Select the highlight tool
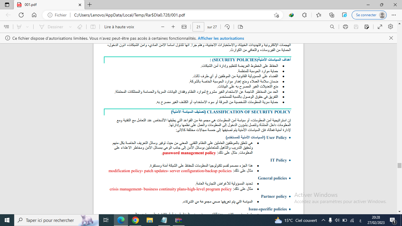Image resolution: width=402 pixels, height=226 pixels. pyautogui.click(x=19, y=27)
